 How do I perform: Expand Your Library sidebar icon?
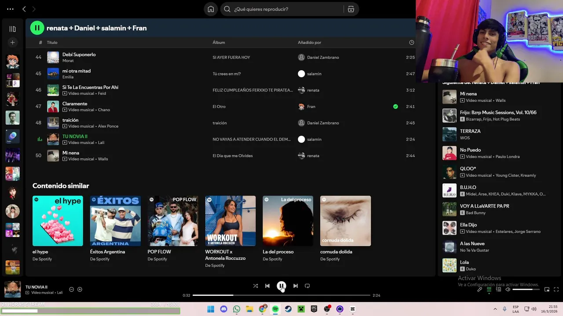click(12, 29)
